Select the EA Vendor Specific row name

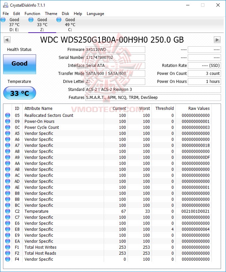click(x=39, y=241)
